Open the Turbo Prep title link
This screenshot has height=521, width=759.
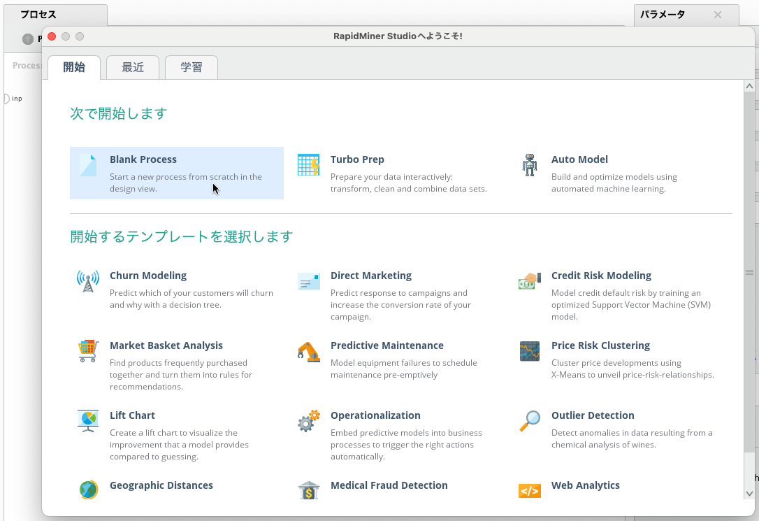(357, 159)
